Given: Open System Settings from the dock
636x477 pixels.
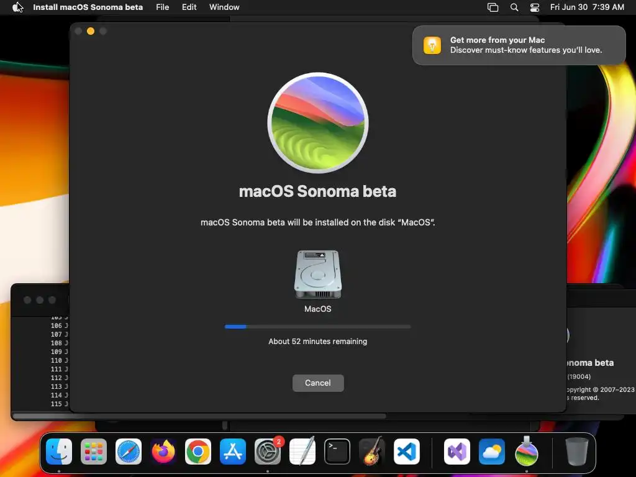Looking at the screenshot, I should click(268, 452).
